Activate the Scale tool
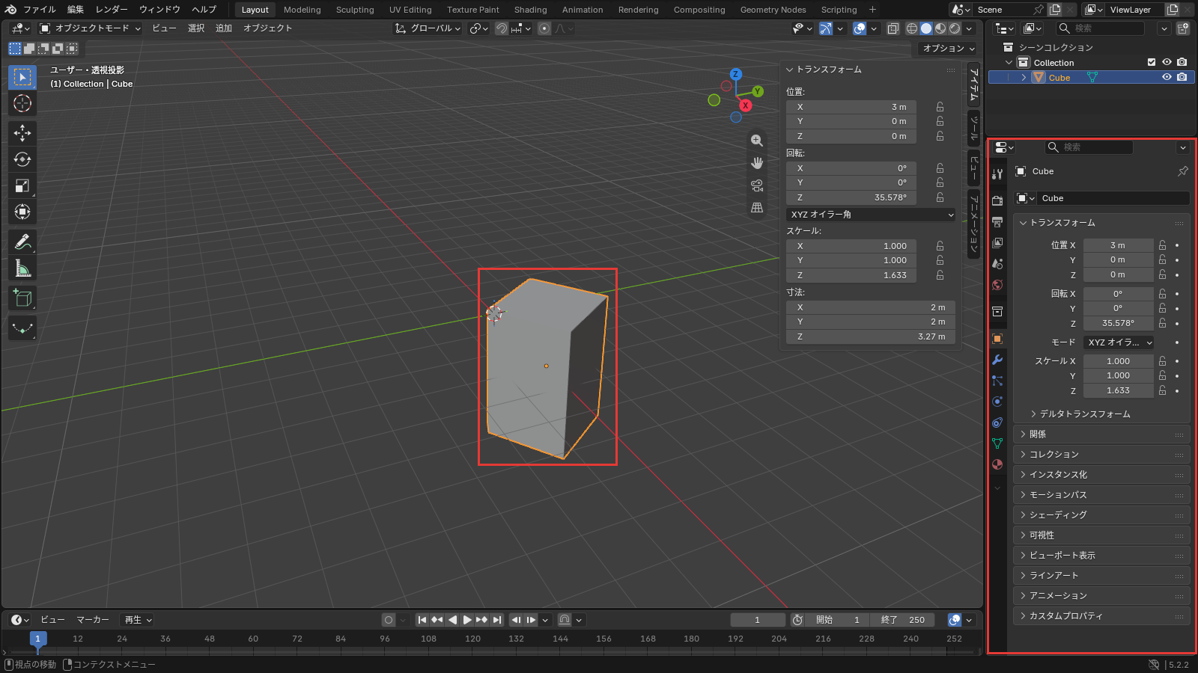Image resolution: width=1198 pixels, height=673 pixels. pyautogui.click(x=22, y=185)
